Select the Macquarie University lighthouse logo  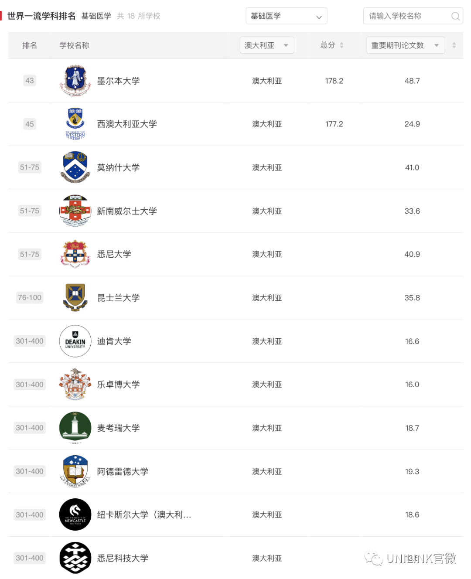(75, 428)
